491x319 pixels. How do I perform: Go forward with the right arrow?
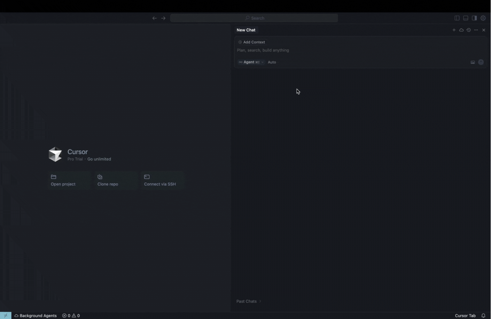click(x=163, y=18)
